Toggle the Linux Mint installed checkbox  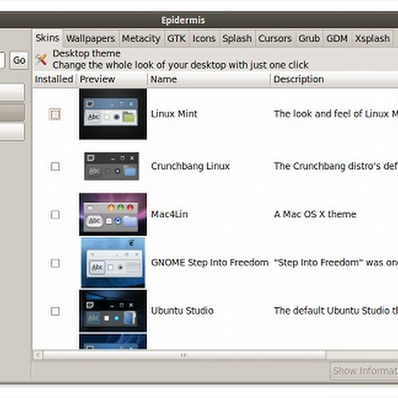[55, 114]
